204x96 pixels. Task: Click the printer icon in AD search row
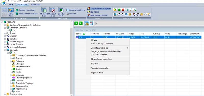click(145, 14)
